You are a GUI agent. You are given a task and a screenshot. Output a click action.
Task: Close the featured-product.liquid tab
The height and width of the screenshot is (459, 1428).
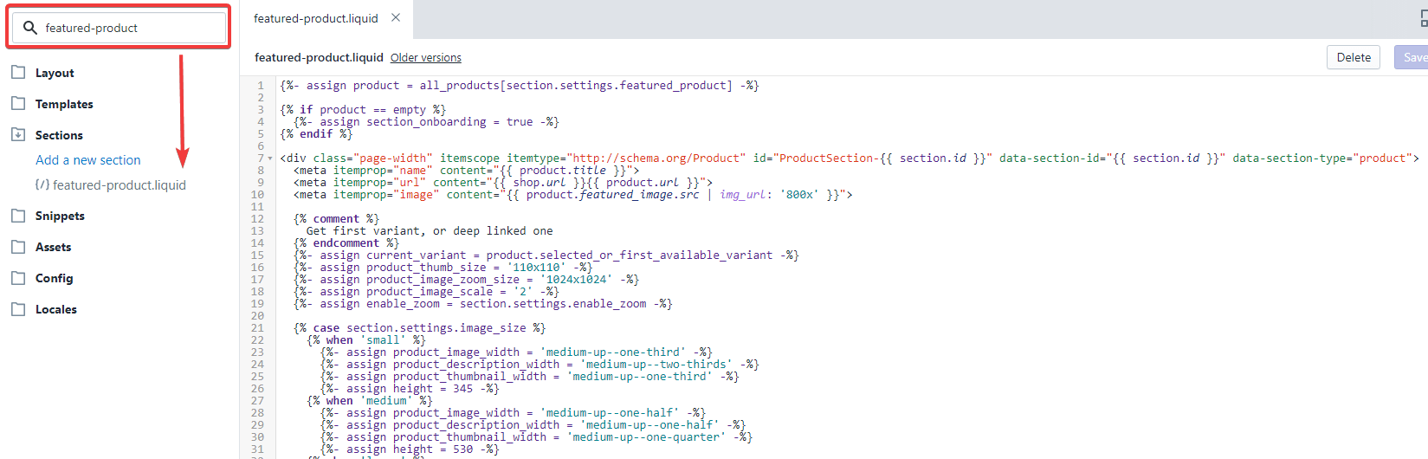[396, 17]
